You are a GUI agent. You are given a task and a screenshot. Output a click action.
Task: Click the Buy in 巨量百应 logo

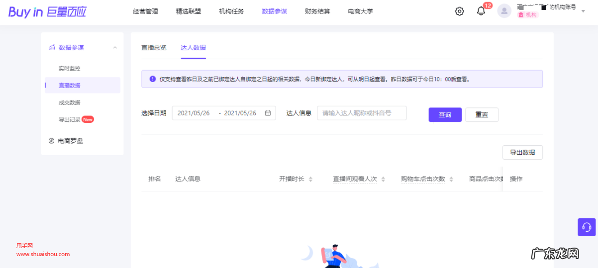coord(47,12)
